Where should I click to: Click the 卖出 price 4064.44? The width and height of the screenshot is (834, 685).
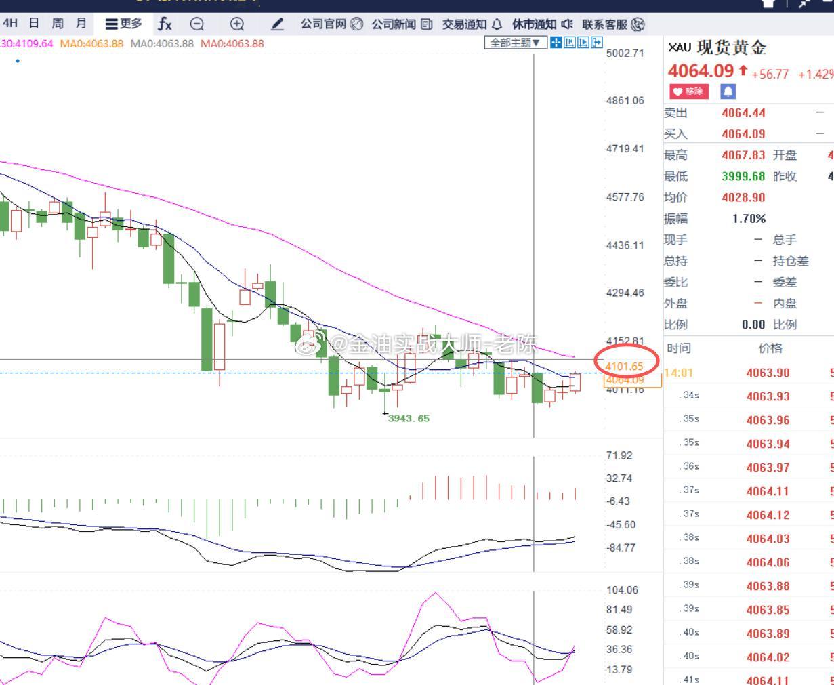(x=744, y=113)
